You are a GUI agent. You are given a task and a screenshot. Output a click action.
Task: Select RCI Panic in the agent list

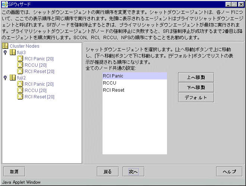pos(135,76)
